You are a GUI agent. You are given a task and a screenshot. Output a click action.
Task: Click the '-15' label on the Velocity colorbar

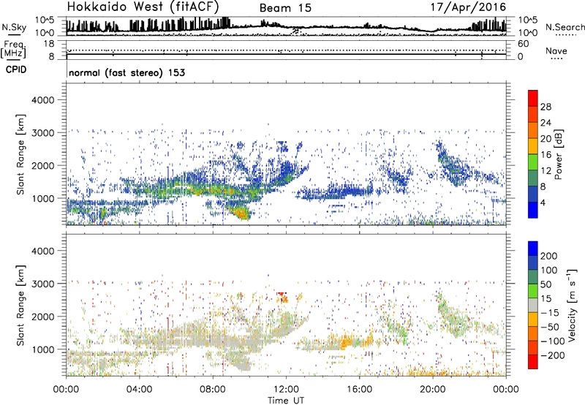coord(550,312)
